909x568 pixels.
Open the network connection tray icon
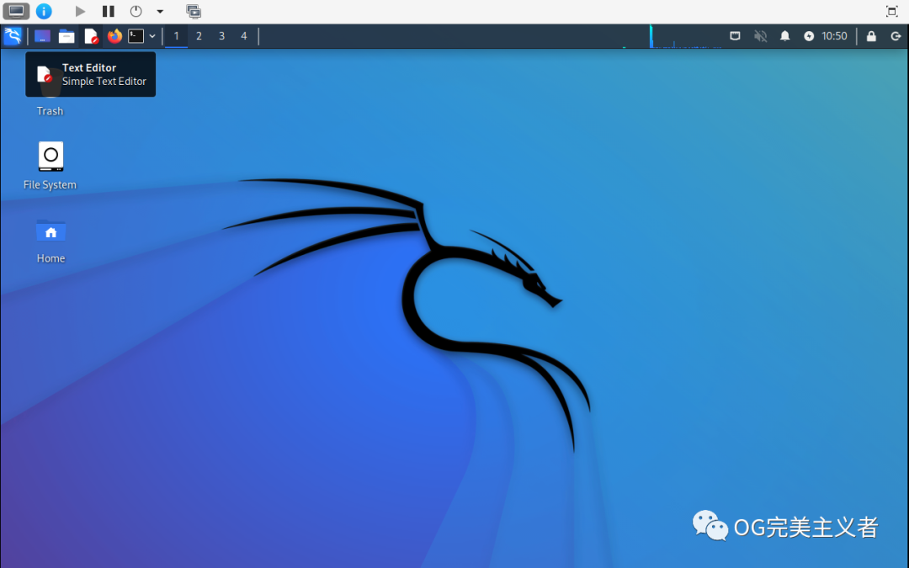[735, 36]
